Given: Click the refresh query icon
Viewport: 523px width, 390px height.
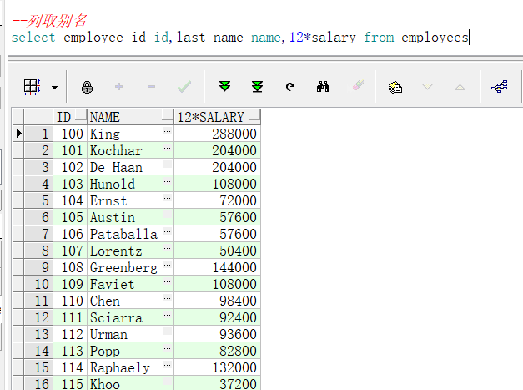Looking at the screenshot, I should pyautogui.click(x=290, y=87).
